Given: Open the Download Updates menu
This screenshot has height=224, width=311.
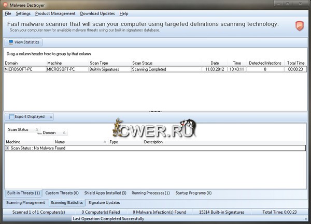Looking at the screenshot, I should [x=97, y=13].
